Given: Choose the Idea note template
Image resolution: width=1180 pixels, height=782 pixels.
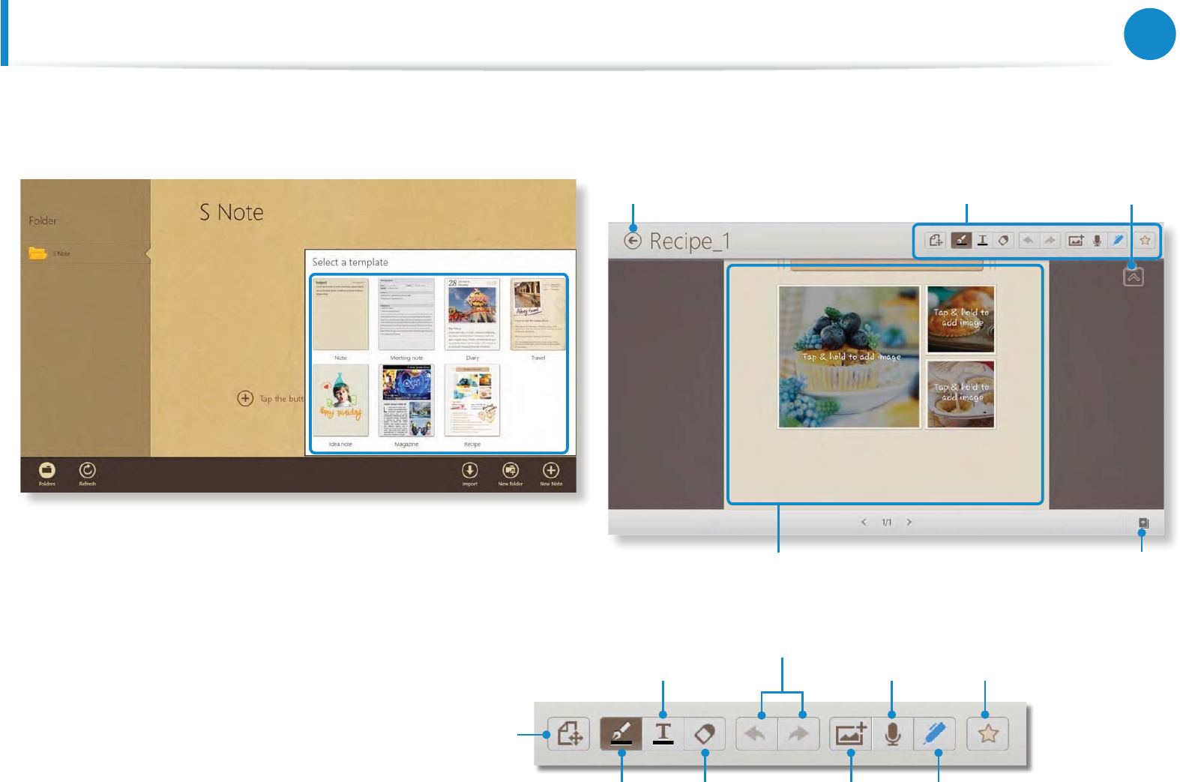Looking at the screenshot, I should coord(340,400).
